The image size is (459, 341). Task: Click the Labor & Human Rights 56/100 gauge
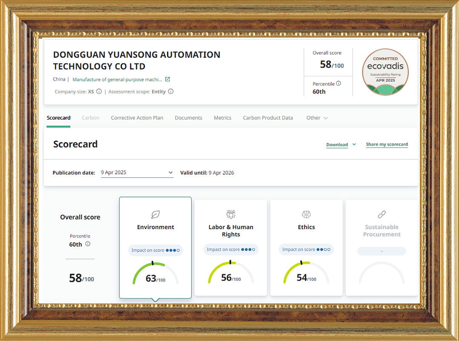(x=231, y=272)
